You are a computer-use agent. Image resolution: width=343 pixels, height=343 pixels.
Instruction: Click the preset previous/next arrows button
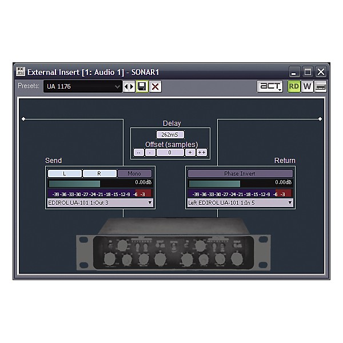click(129, 87)
